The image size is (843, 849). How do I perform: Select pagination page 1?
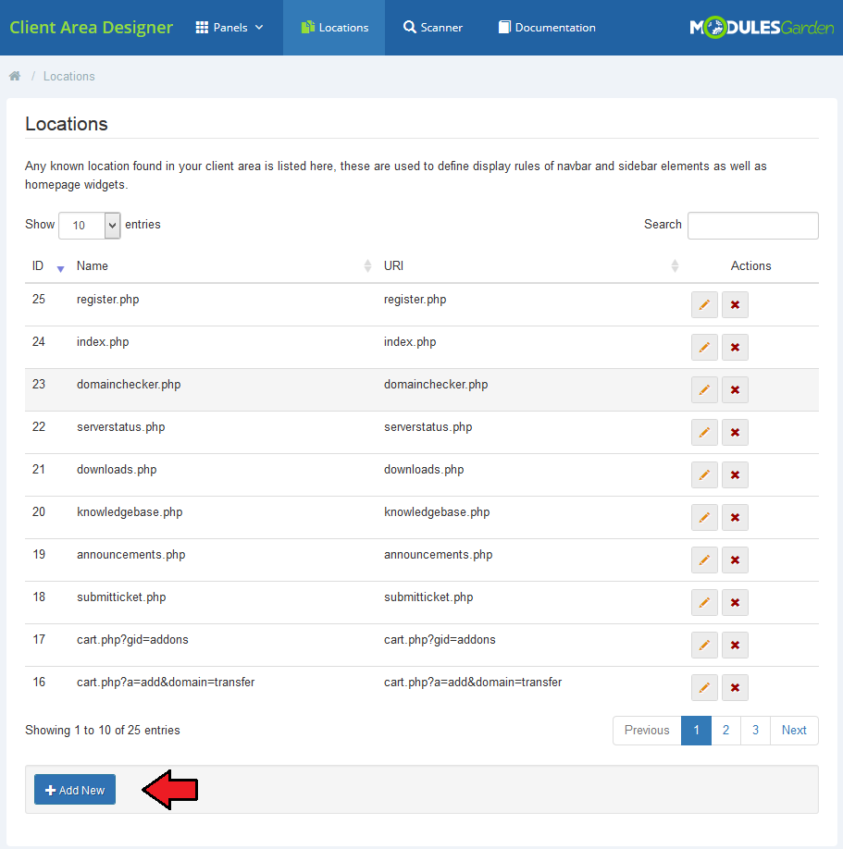pyautogui.click(x=696, y=731)
